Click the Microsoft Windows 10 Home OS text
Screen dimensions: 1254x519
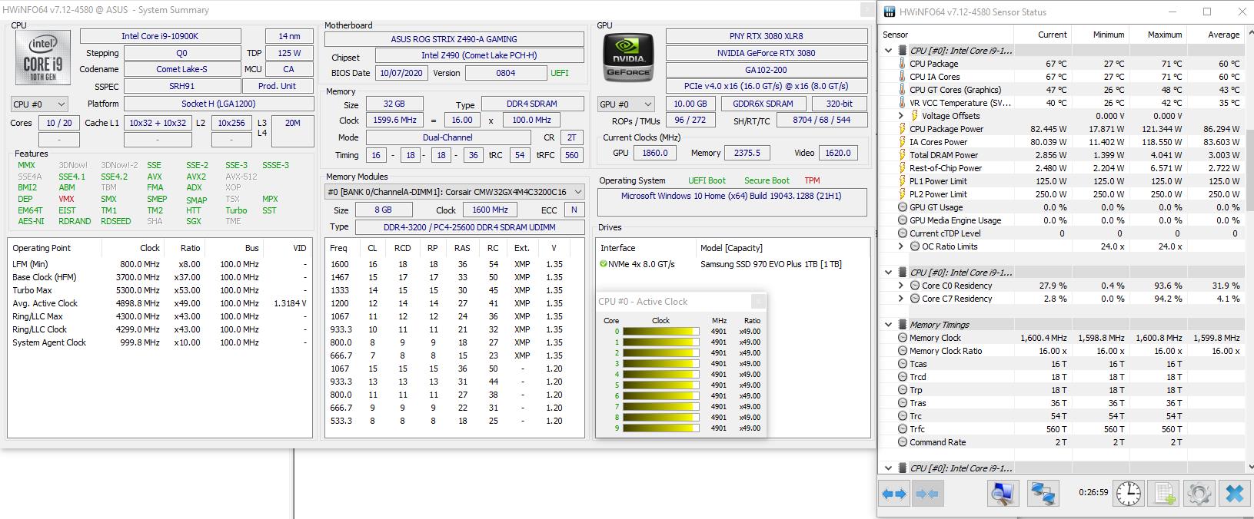pyautogui.click(x=730, y=197)
